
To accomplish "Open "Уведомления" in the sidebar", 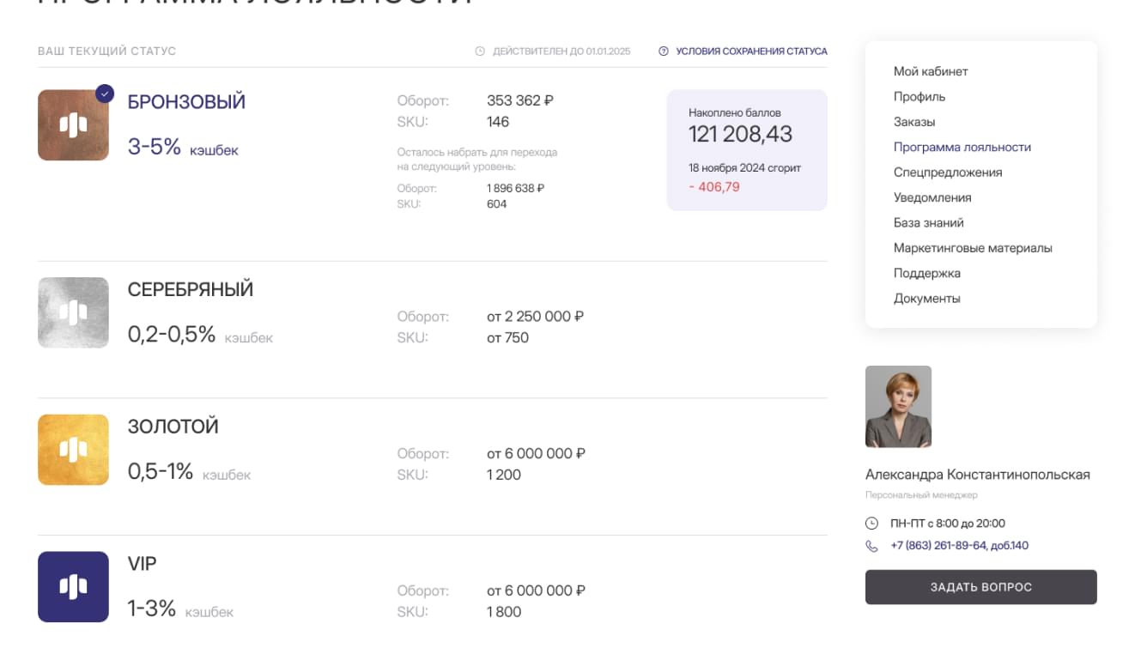I will [932, 197].
